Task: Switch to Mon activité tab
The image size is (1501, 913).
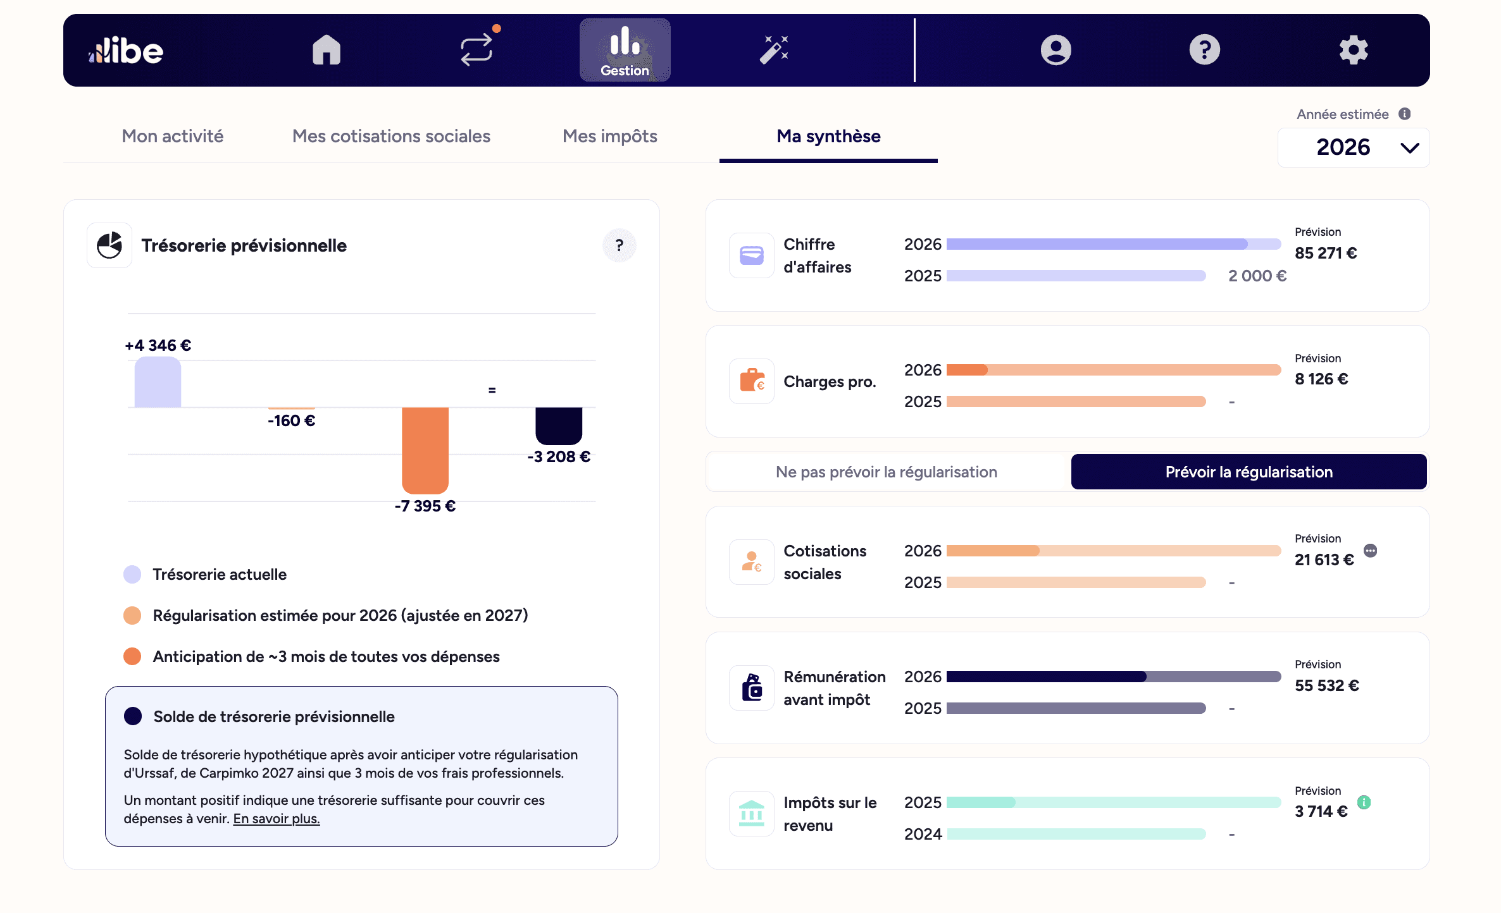Action: coord(172,136)
